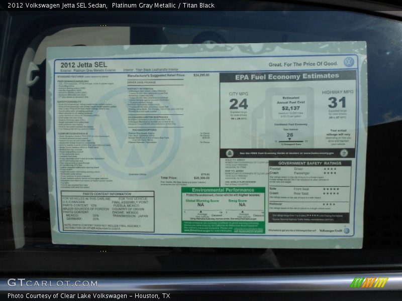
Task: Click the Volkswagen Credit logo on sticker
Action: (x=334, y=231)
